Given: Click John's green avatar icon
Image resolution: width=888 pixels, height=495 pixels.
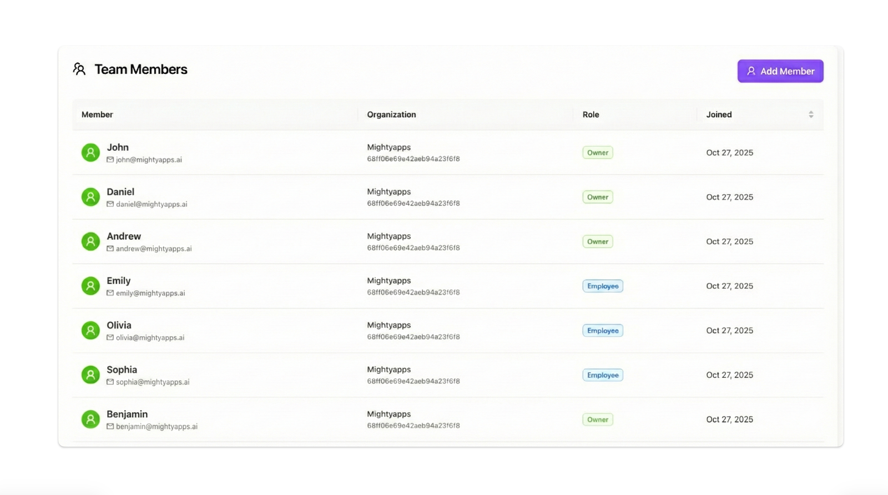Looking at the screenshot, I should coord(90,153).
